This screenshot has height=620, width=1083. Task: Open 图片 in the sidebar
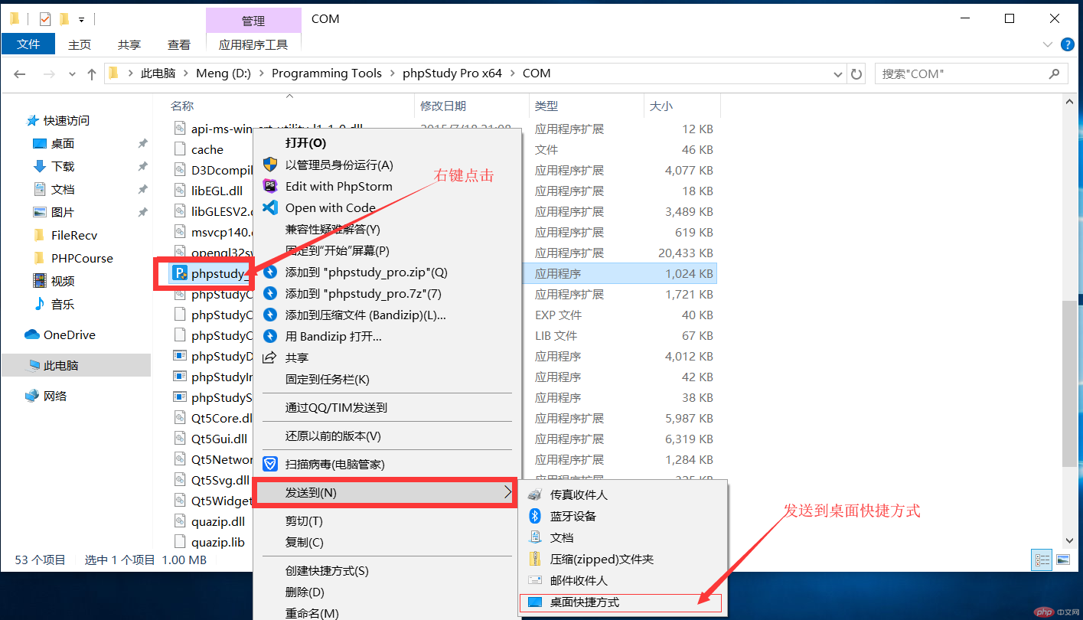coord(63,212)
